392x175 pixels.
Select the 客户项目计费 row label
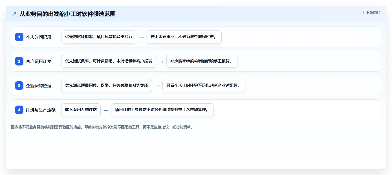point(39,61)
